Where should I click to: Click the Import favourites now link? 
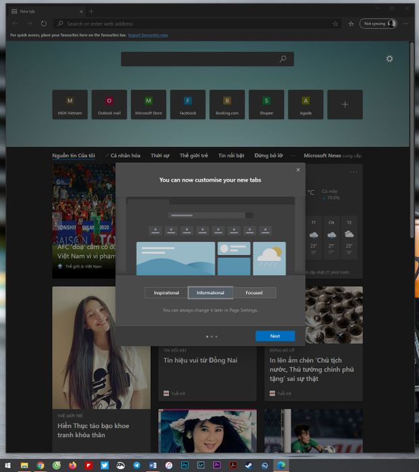pos(148,35)
